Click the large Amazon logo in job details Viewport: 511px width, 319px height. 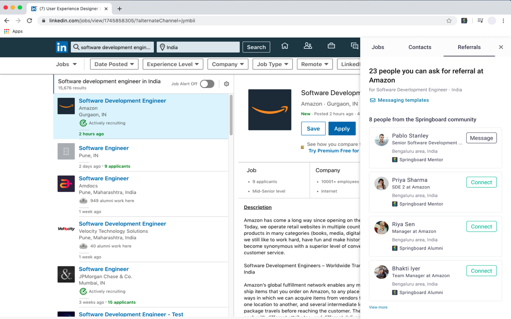tap(270, 110)
